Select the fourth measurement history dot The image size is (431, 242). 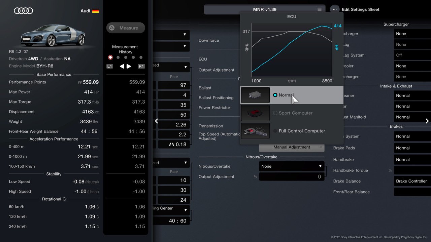133,57
